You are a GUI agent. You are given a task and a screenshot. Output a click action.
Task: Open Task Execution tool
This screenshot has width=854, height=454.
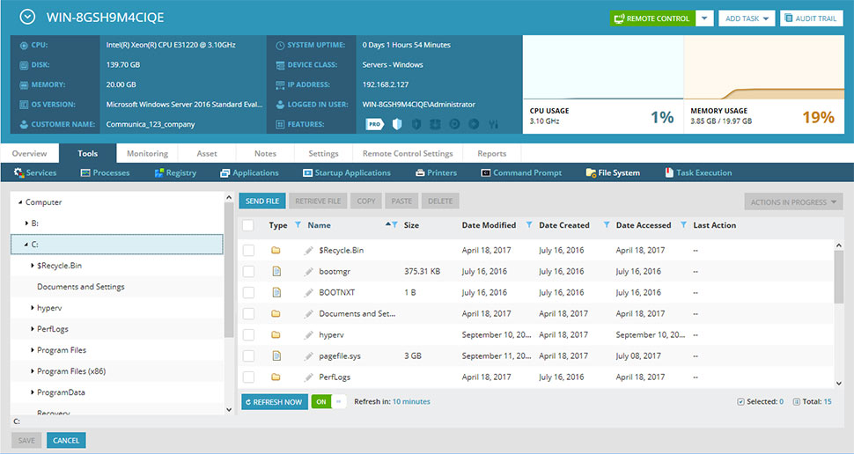(698, 172)
